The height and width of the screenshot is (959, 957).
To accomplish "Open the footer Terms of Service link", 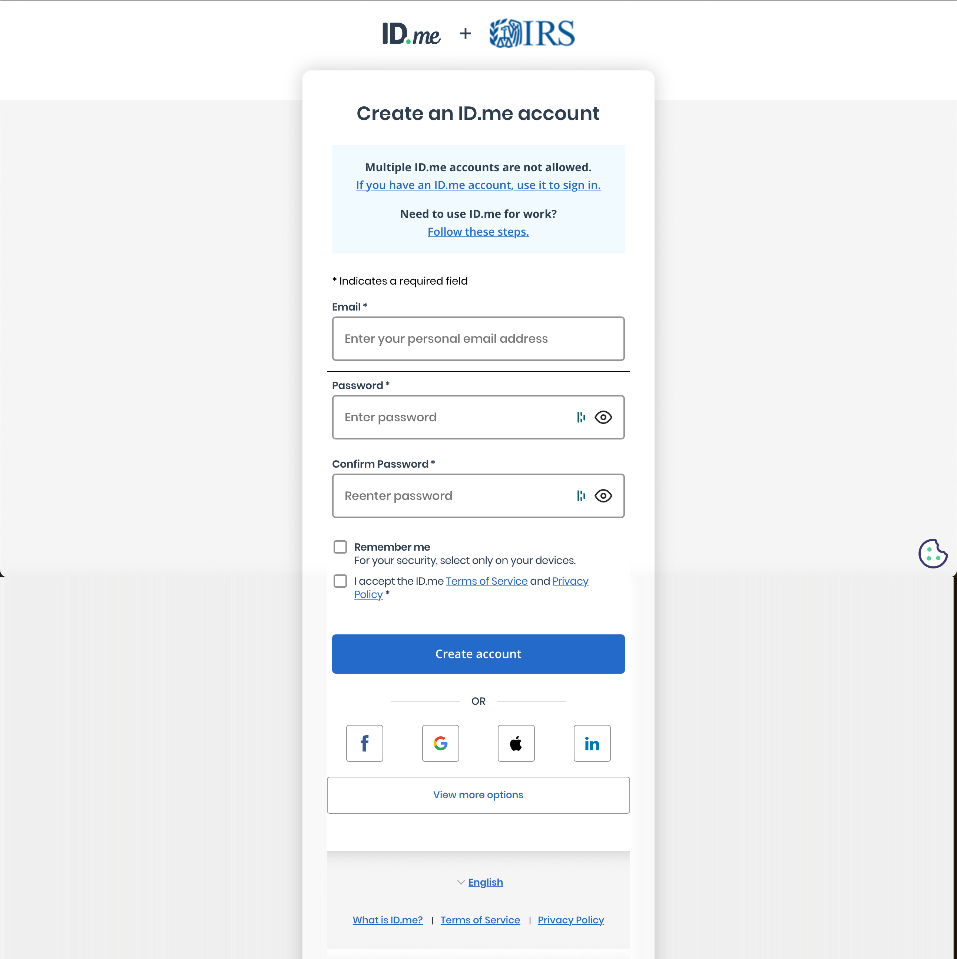I will [480, 920].
